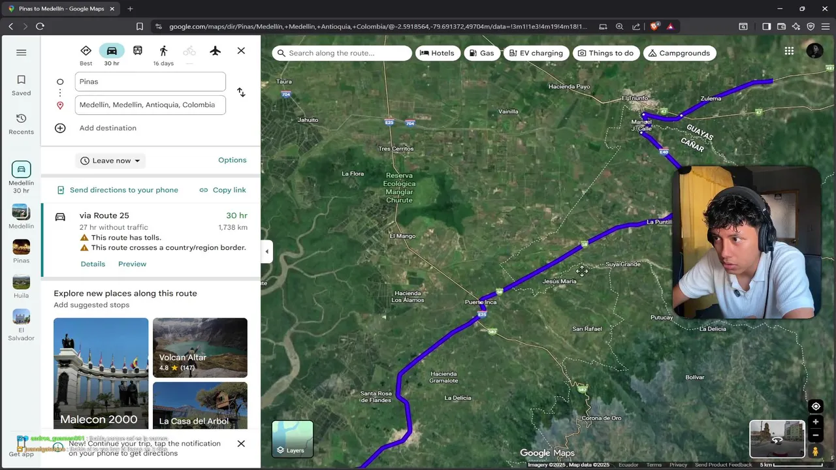Screen dimensions: 836x470
Task: Bookmark this page in the browser
Action: coord(140,26)
